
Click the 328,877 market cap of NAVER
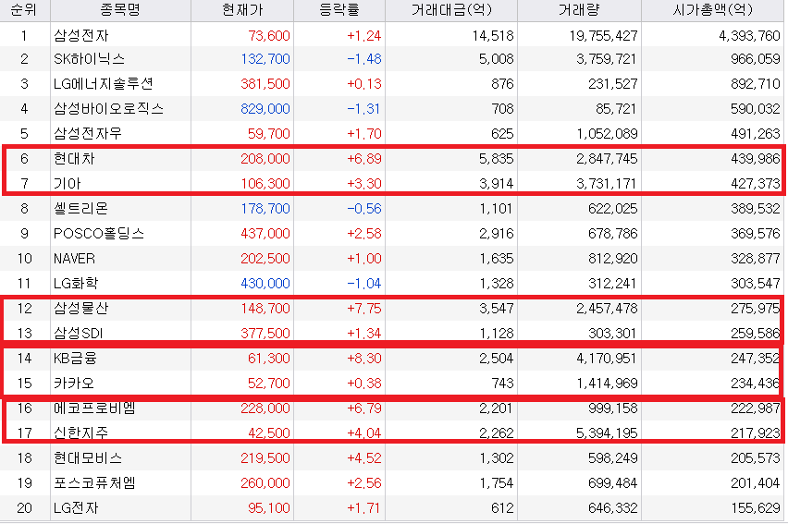(x=756, y=258)
